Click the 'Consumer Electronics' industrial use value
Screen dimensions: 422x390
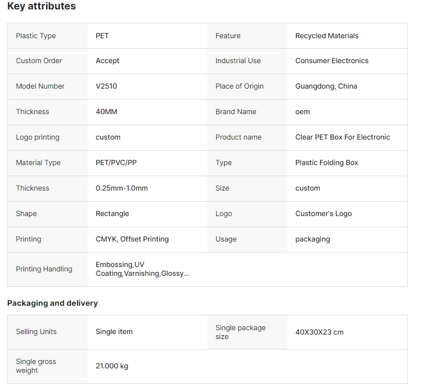(332, 61)
